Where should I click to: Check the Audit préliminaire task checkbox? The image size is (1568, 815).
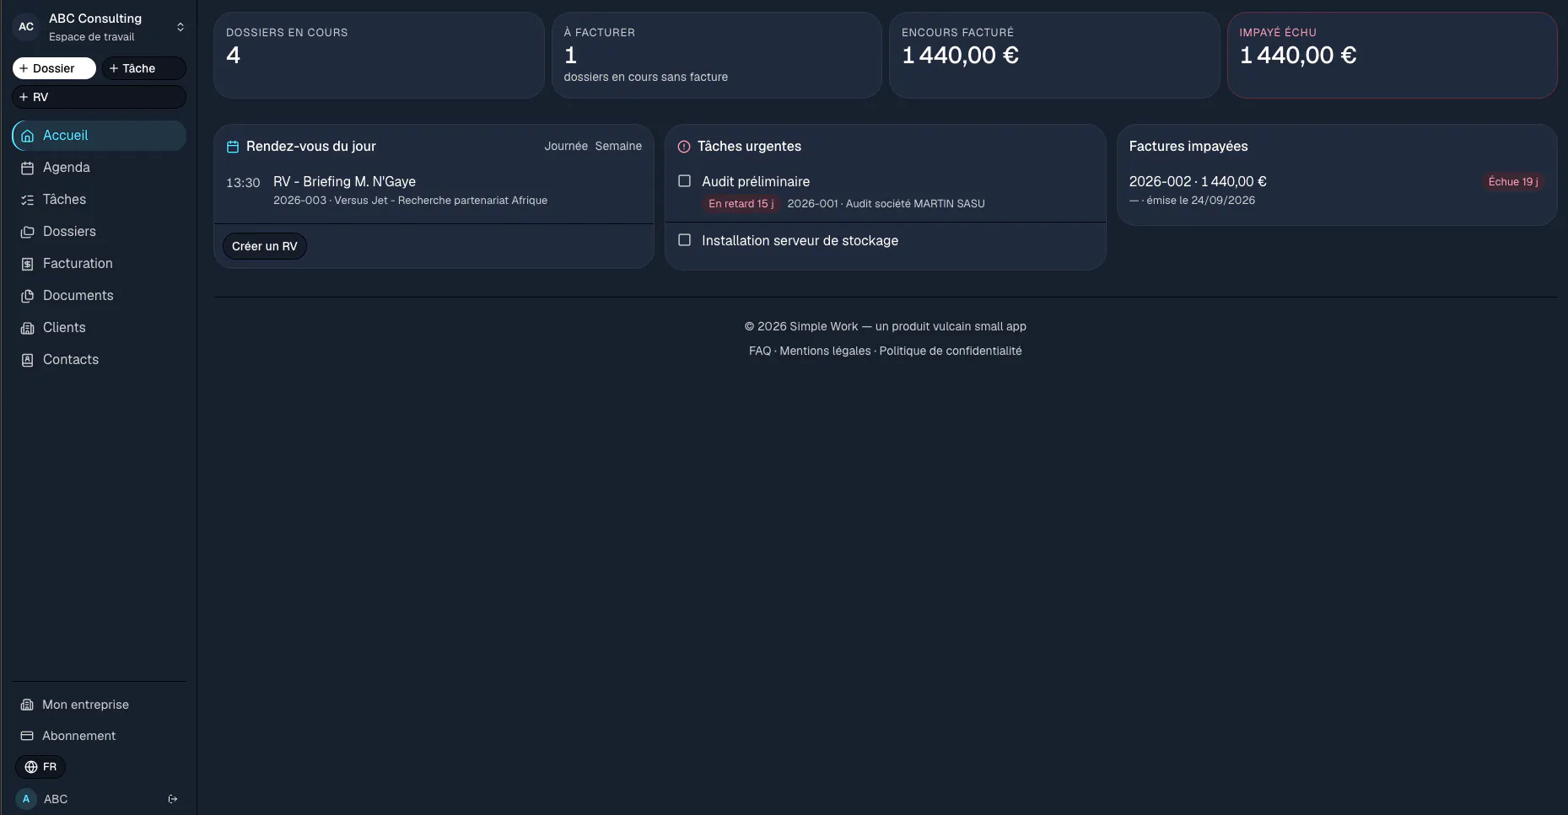(x=685, y=181)
